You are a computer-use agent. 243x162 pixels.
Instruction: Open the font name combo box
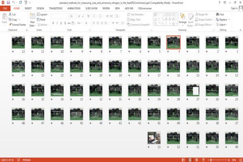(x=60, y=16)
